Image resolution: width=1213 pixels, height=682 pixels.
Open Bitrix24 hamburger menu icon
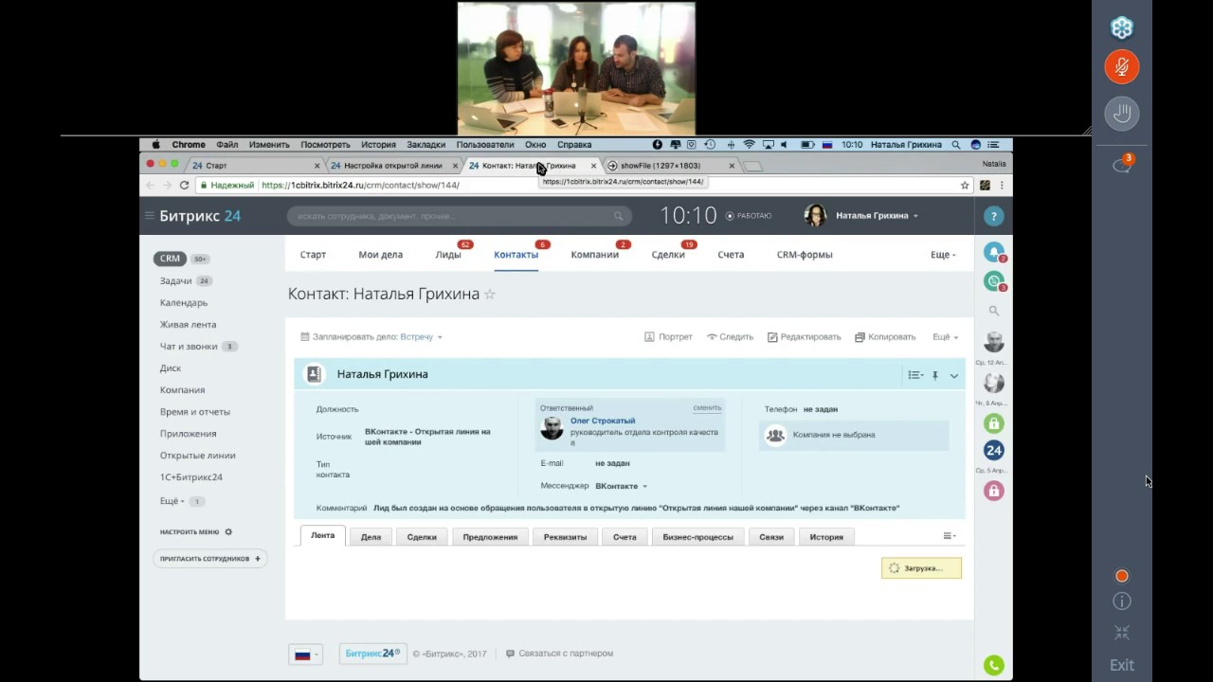[149, 216]
